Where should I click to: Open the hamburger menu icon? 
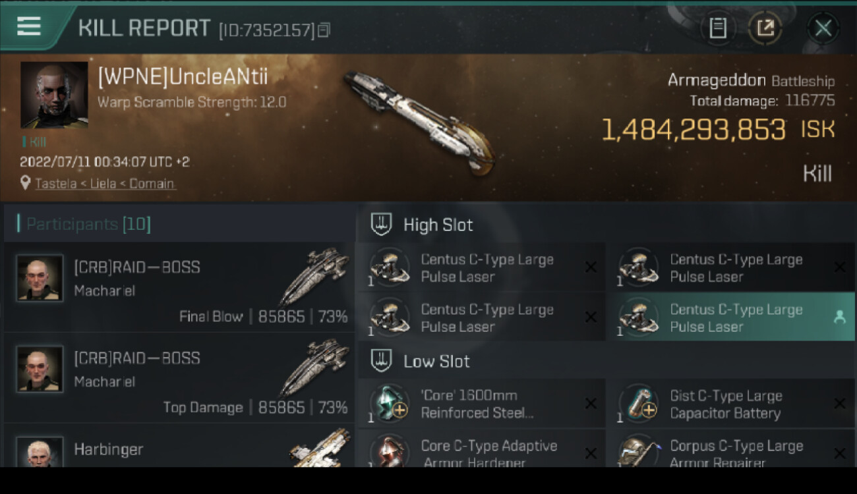pos(29,26)
